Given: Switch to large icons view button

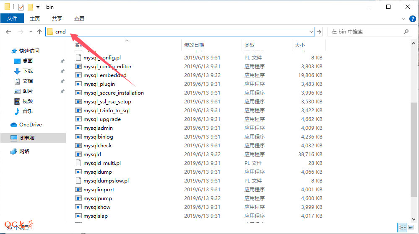Looking at the screenshot, I should 412,227.
